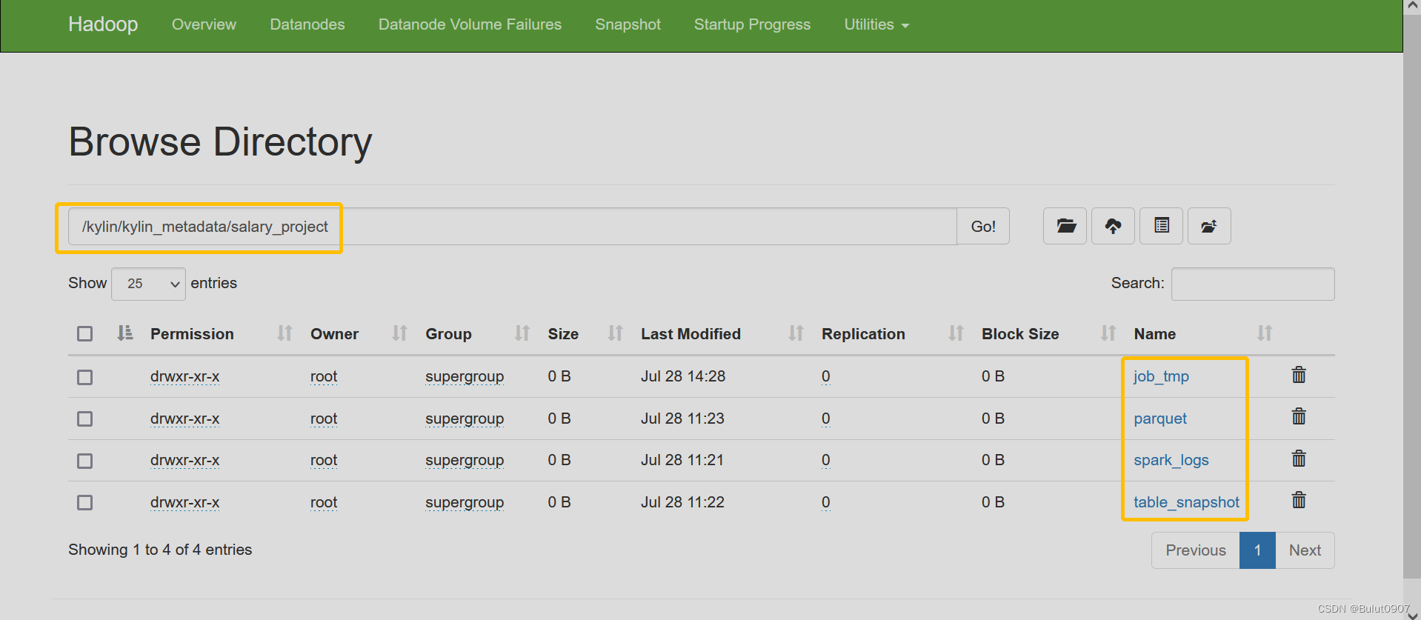Delete the spark_logs directory via trash icon
The height and width of the screenshot is (620, 1421).
tap(1299, 459)
